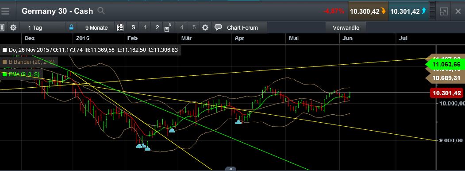The width and height of the screenshot is (465, 171).
Task: Click the Feb month label on time axis
Action: coord(133,38)
